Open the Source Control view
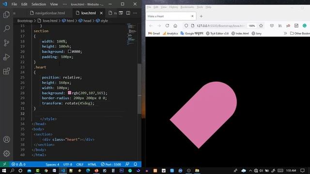The height and width of the screenshot is (174, 310). click(x=6, y=43)
